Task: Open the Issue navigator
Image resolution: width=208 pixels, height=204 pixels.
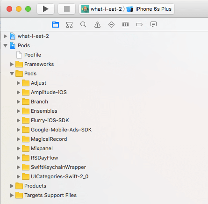Action: point(97,24)
